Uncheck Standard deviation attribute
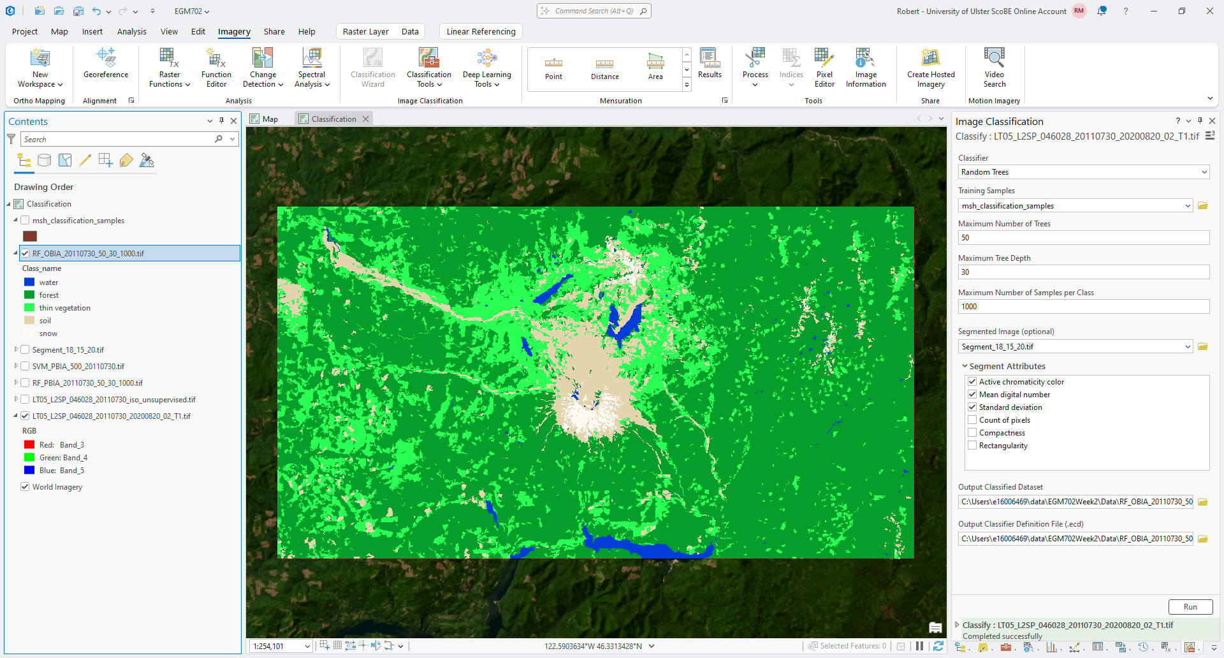The height and width of the screenshot is (658, 1224). 972,407
